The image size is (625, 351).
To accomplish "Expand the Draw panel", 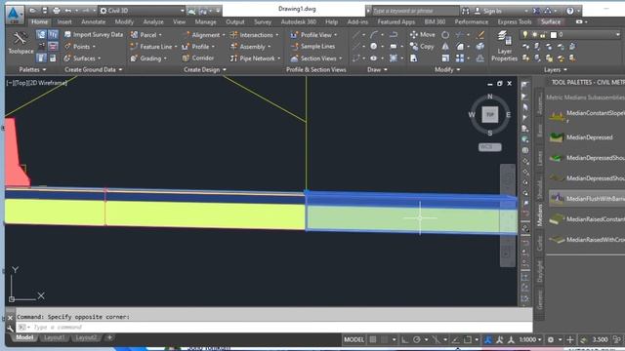I will pos(377,69).
